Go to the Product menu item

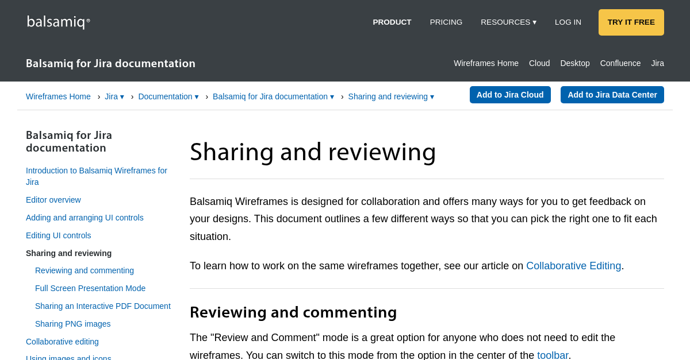pos(392,22)
